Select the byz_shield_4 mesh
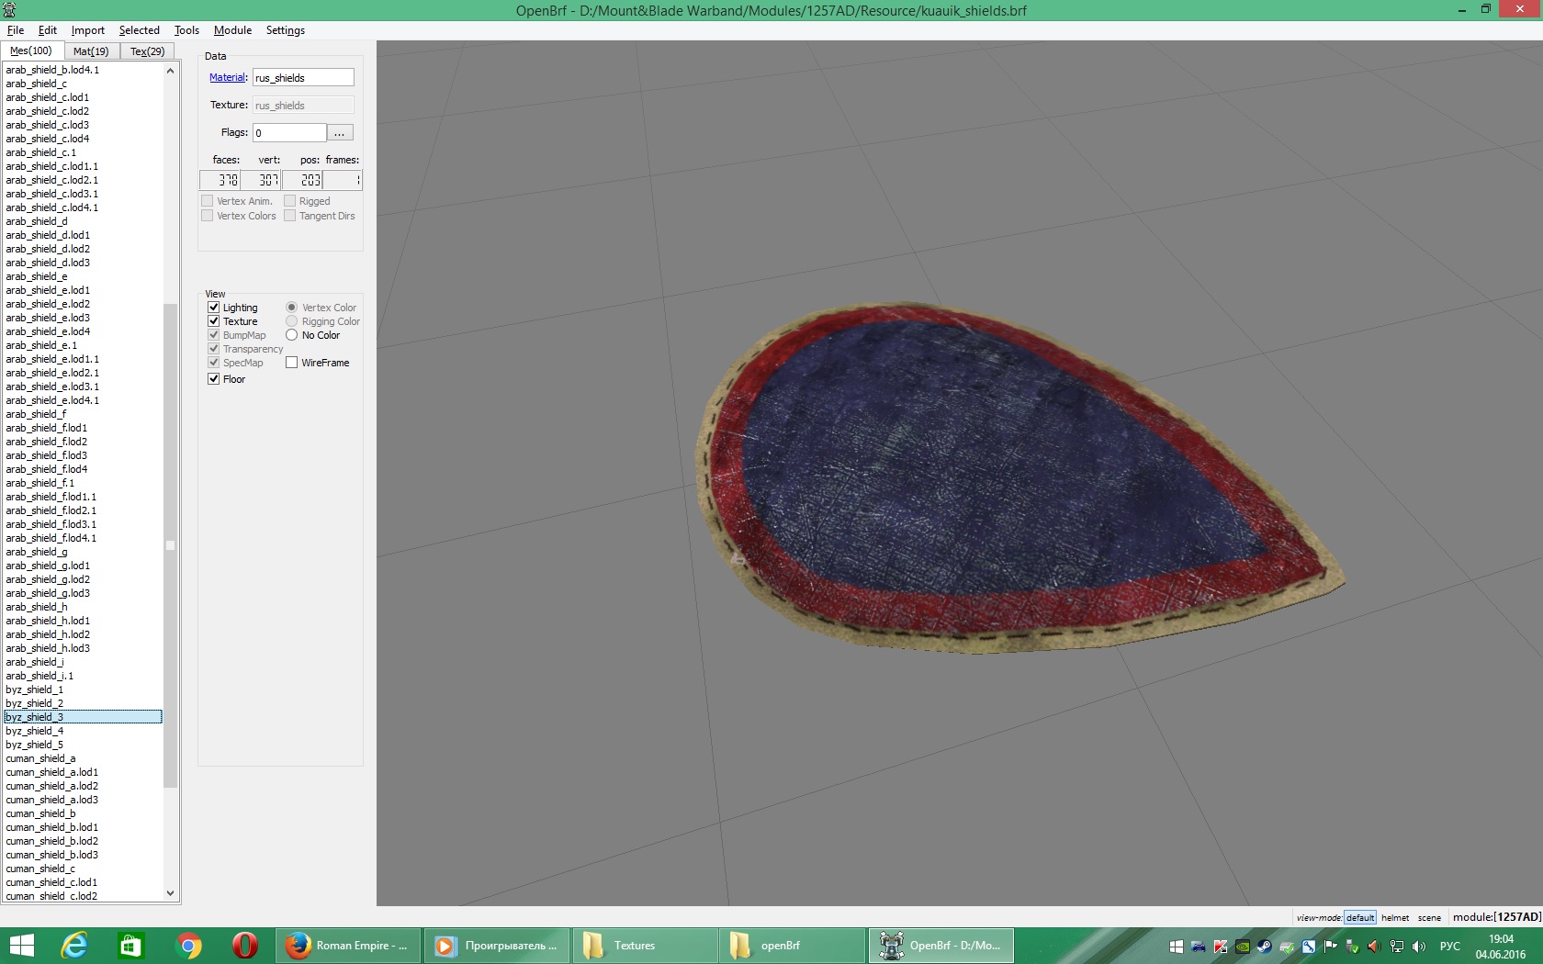This screenshot has width=1543, height=964. coord(83,731)
